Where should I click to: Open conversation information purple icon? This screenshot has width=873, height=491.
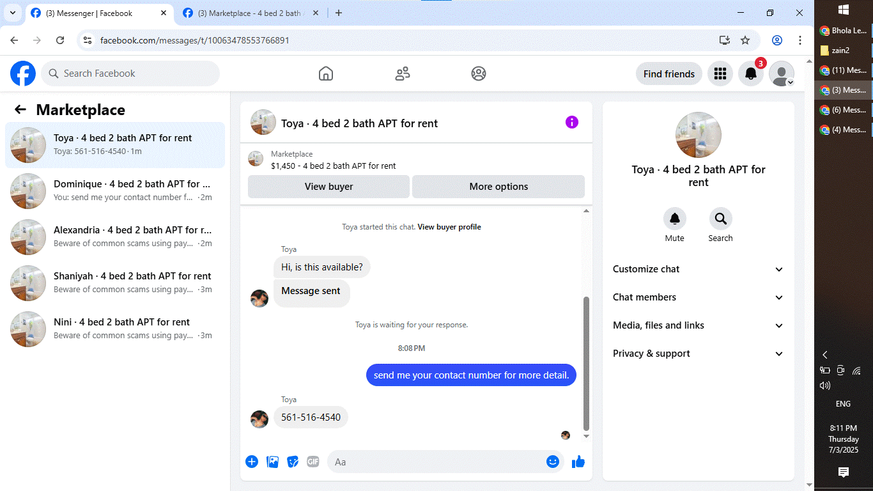tap(572, 122)
